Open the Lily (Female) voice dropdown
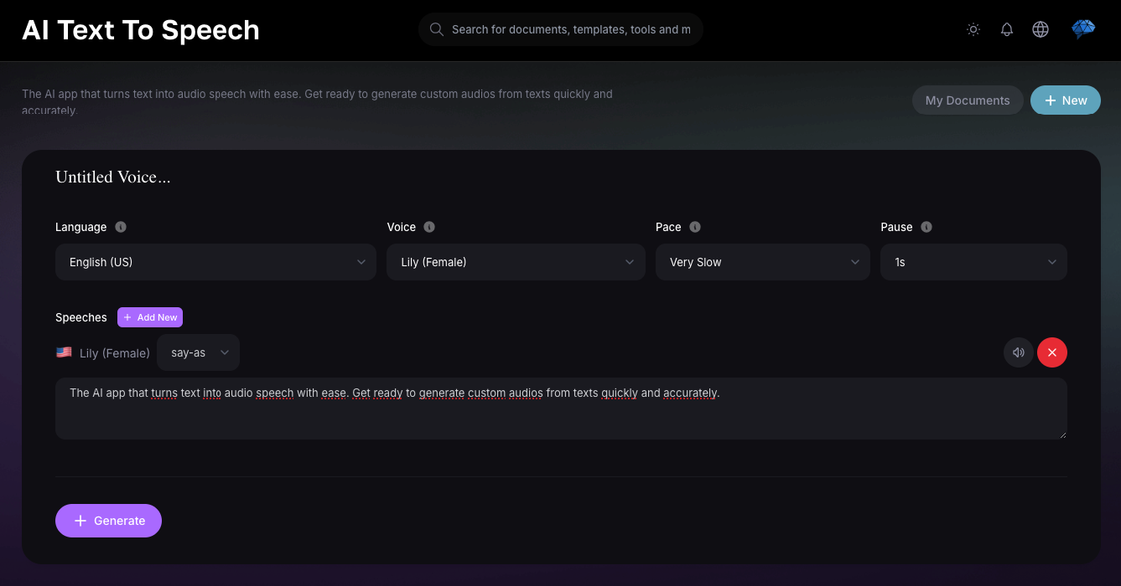The width and height of the screenshot is (1121, 586). tap(516, 262)
